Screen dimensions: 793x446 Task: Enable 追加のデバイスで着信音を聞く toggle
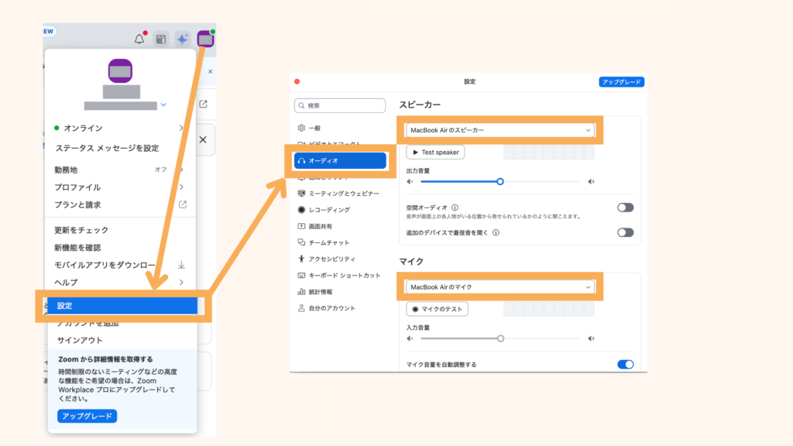[x=626, y=231]
